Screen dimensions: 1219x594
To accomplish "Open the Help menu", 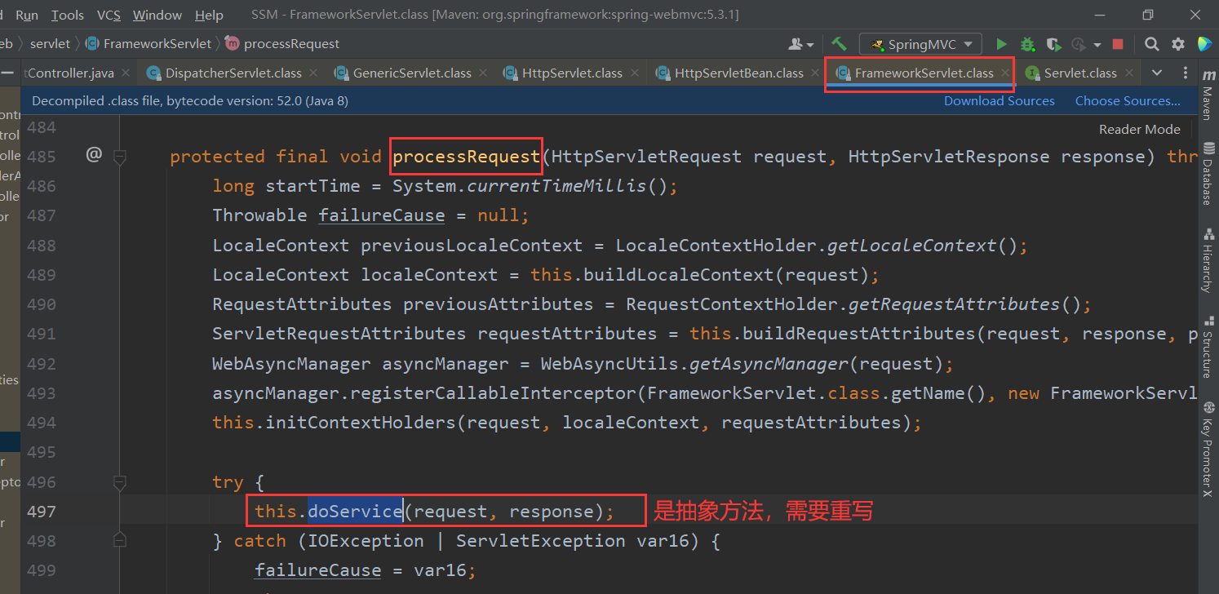I will point(210,15).
